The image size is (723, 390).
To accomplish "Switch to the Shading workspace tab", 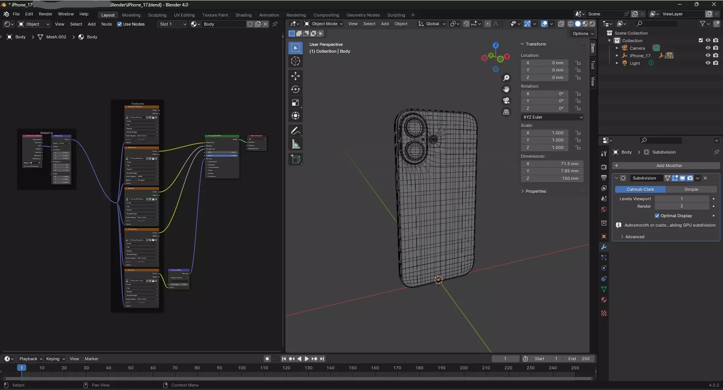I will 243,15.
